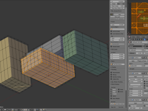Open Image menu in UV editor
Screen dimensions: 148x111
[x=143, y=37]
